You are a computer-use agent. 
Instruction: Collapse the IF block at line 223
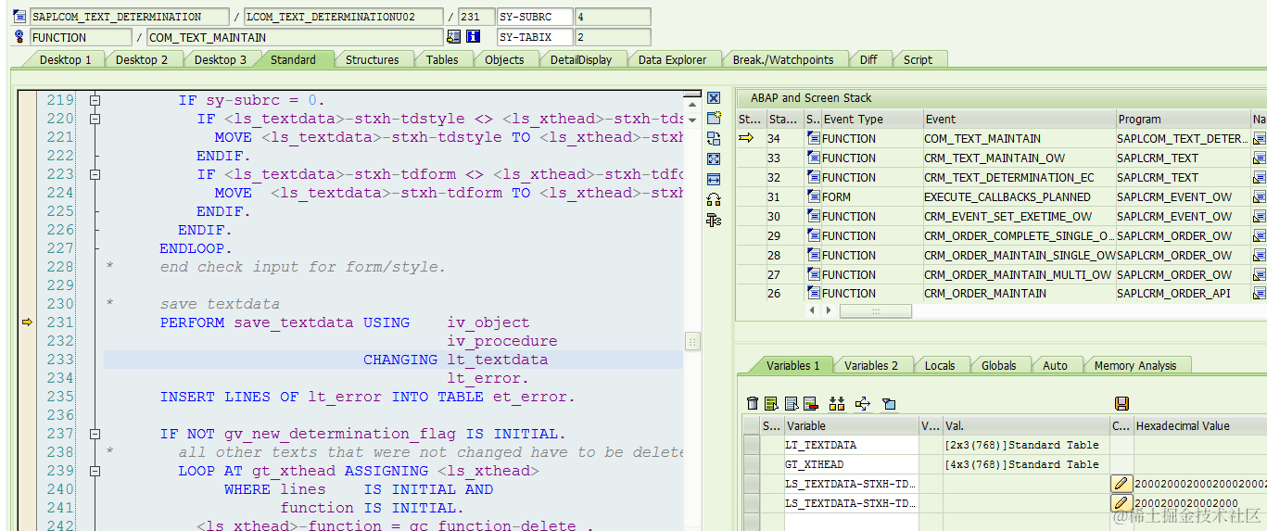(94, 174)
